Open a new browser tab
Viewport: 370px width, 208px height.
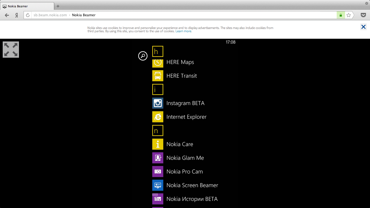tap(58, 6)
